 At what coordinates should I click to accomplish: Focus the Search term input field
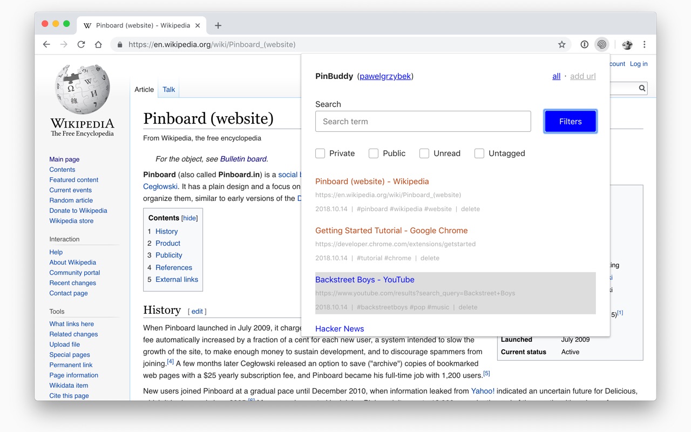pyautogui.click(x=423, y=122)
